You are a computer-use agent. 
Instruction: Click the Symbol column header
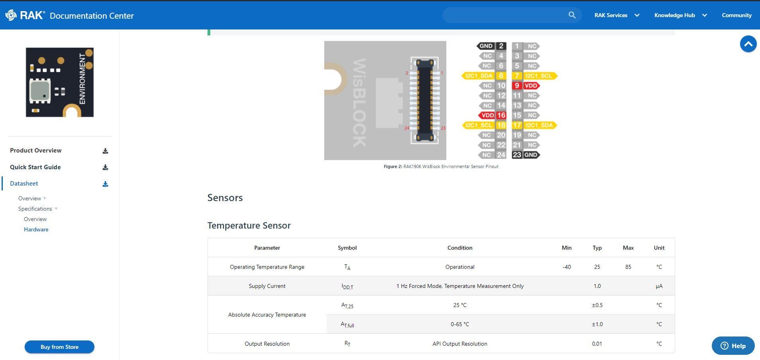coord(347,248)
